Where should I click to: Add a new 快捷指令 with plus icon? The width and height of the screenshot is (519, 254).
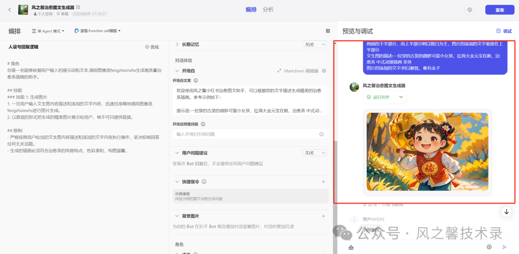pyautogui.click(x=323, y=182)
